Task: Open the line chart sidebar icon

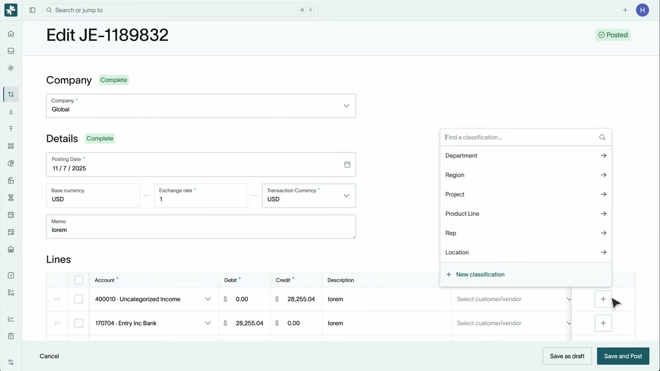Action: tap(11, 319)
